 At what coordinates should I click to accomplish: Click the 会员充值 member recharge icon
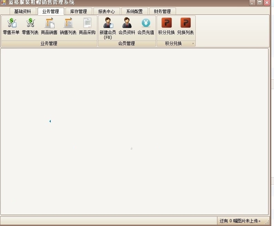(x=146, y=26)
